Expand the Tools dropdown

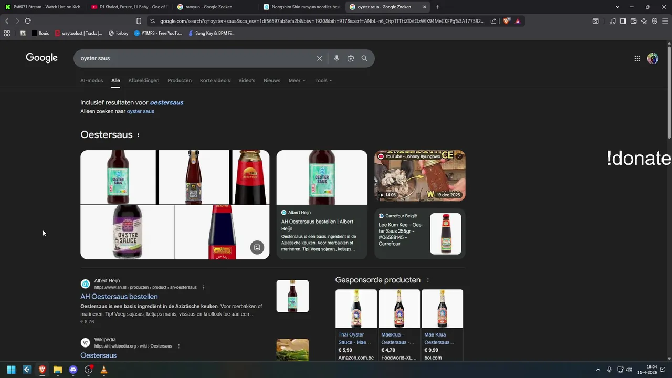pos(323,80)
